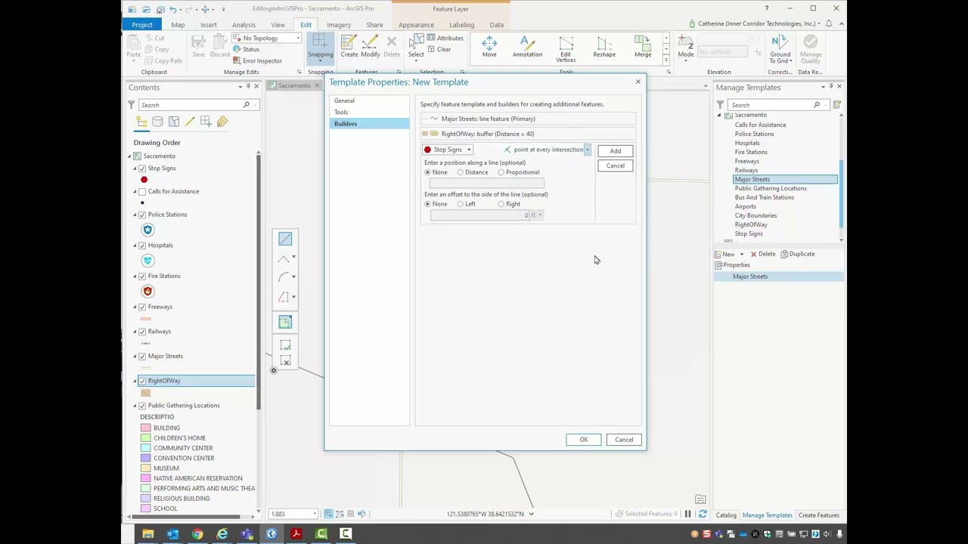This screenshot has width=968, height=544.
Task: Open the Stop Signs template dropdown
Action: 448,150
